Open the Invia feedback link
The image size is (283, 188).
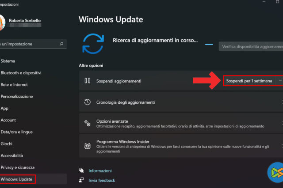[x=102, y=180]
